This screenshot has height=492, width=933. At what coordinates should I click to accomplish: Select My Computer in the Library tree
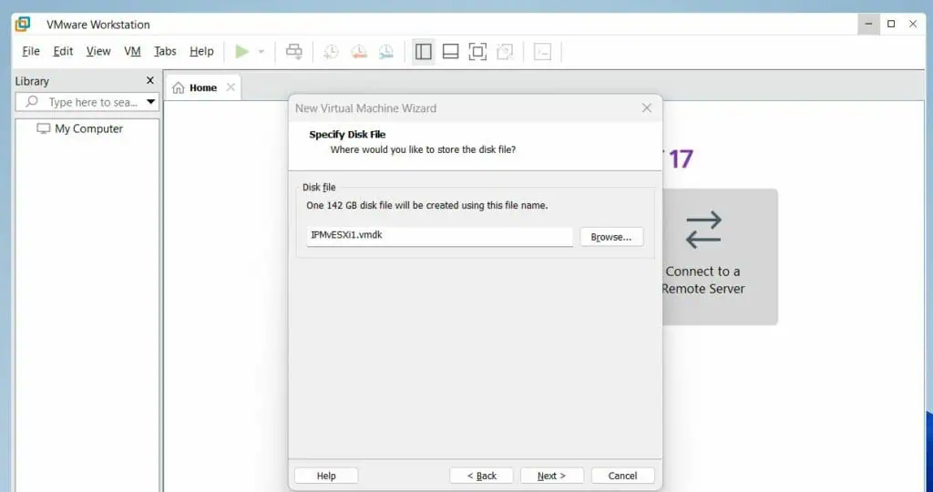(88, 128)
